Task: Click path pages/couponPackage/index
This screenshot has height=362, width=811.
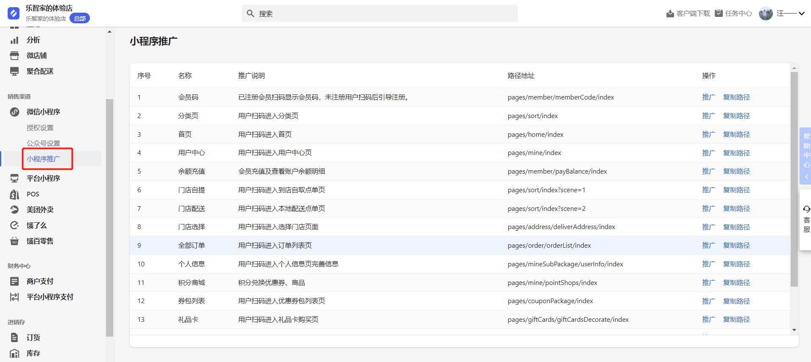Action: (550, 301)
